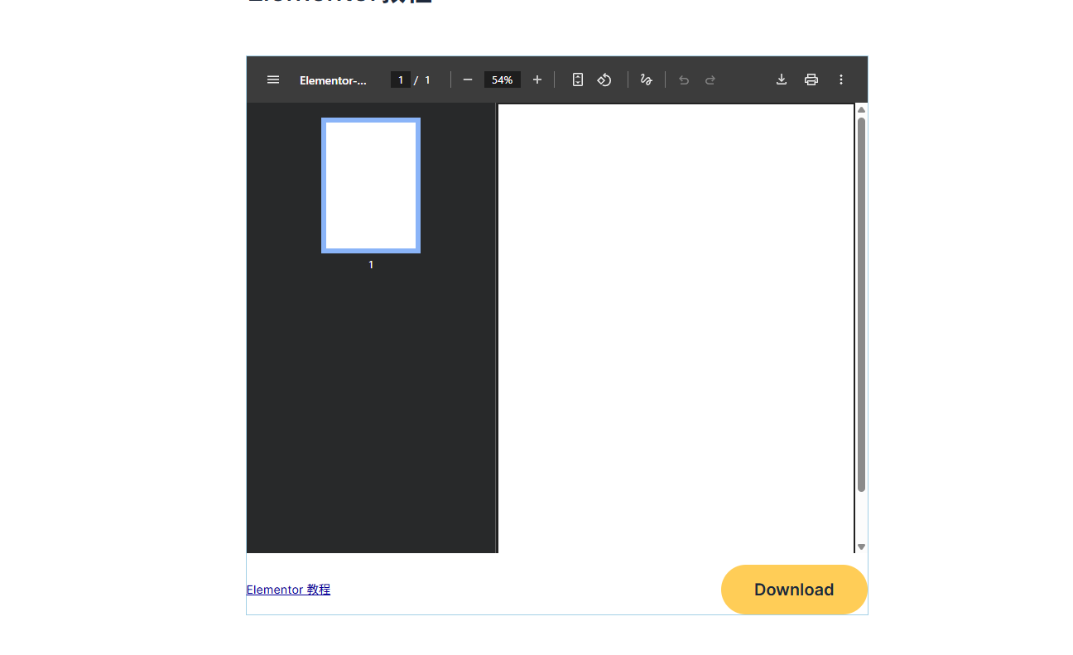Click the 54% zoom level field
Viewport: 1073px width, 655px height.
point(502,79)
